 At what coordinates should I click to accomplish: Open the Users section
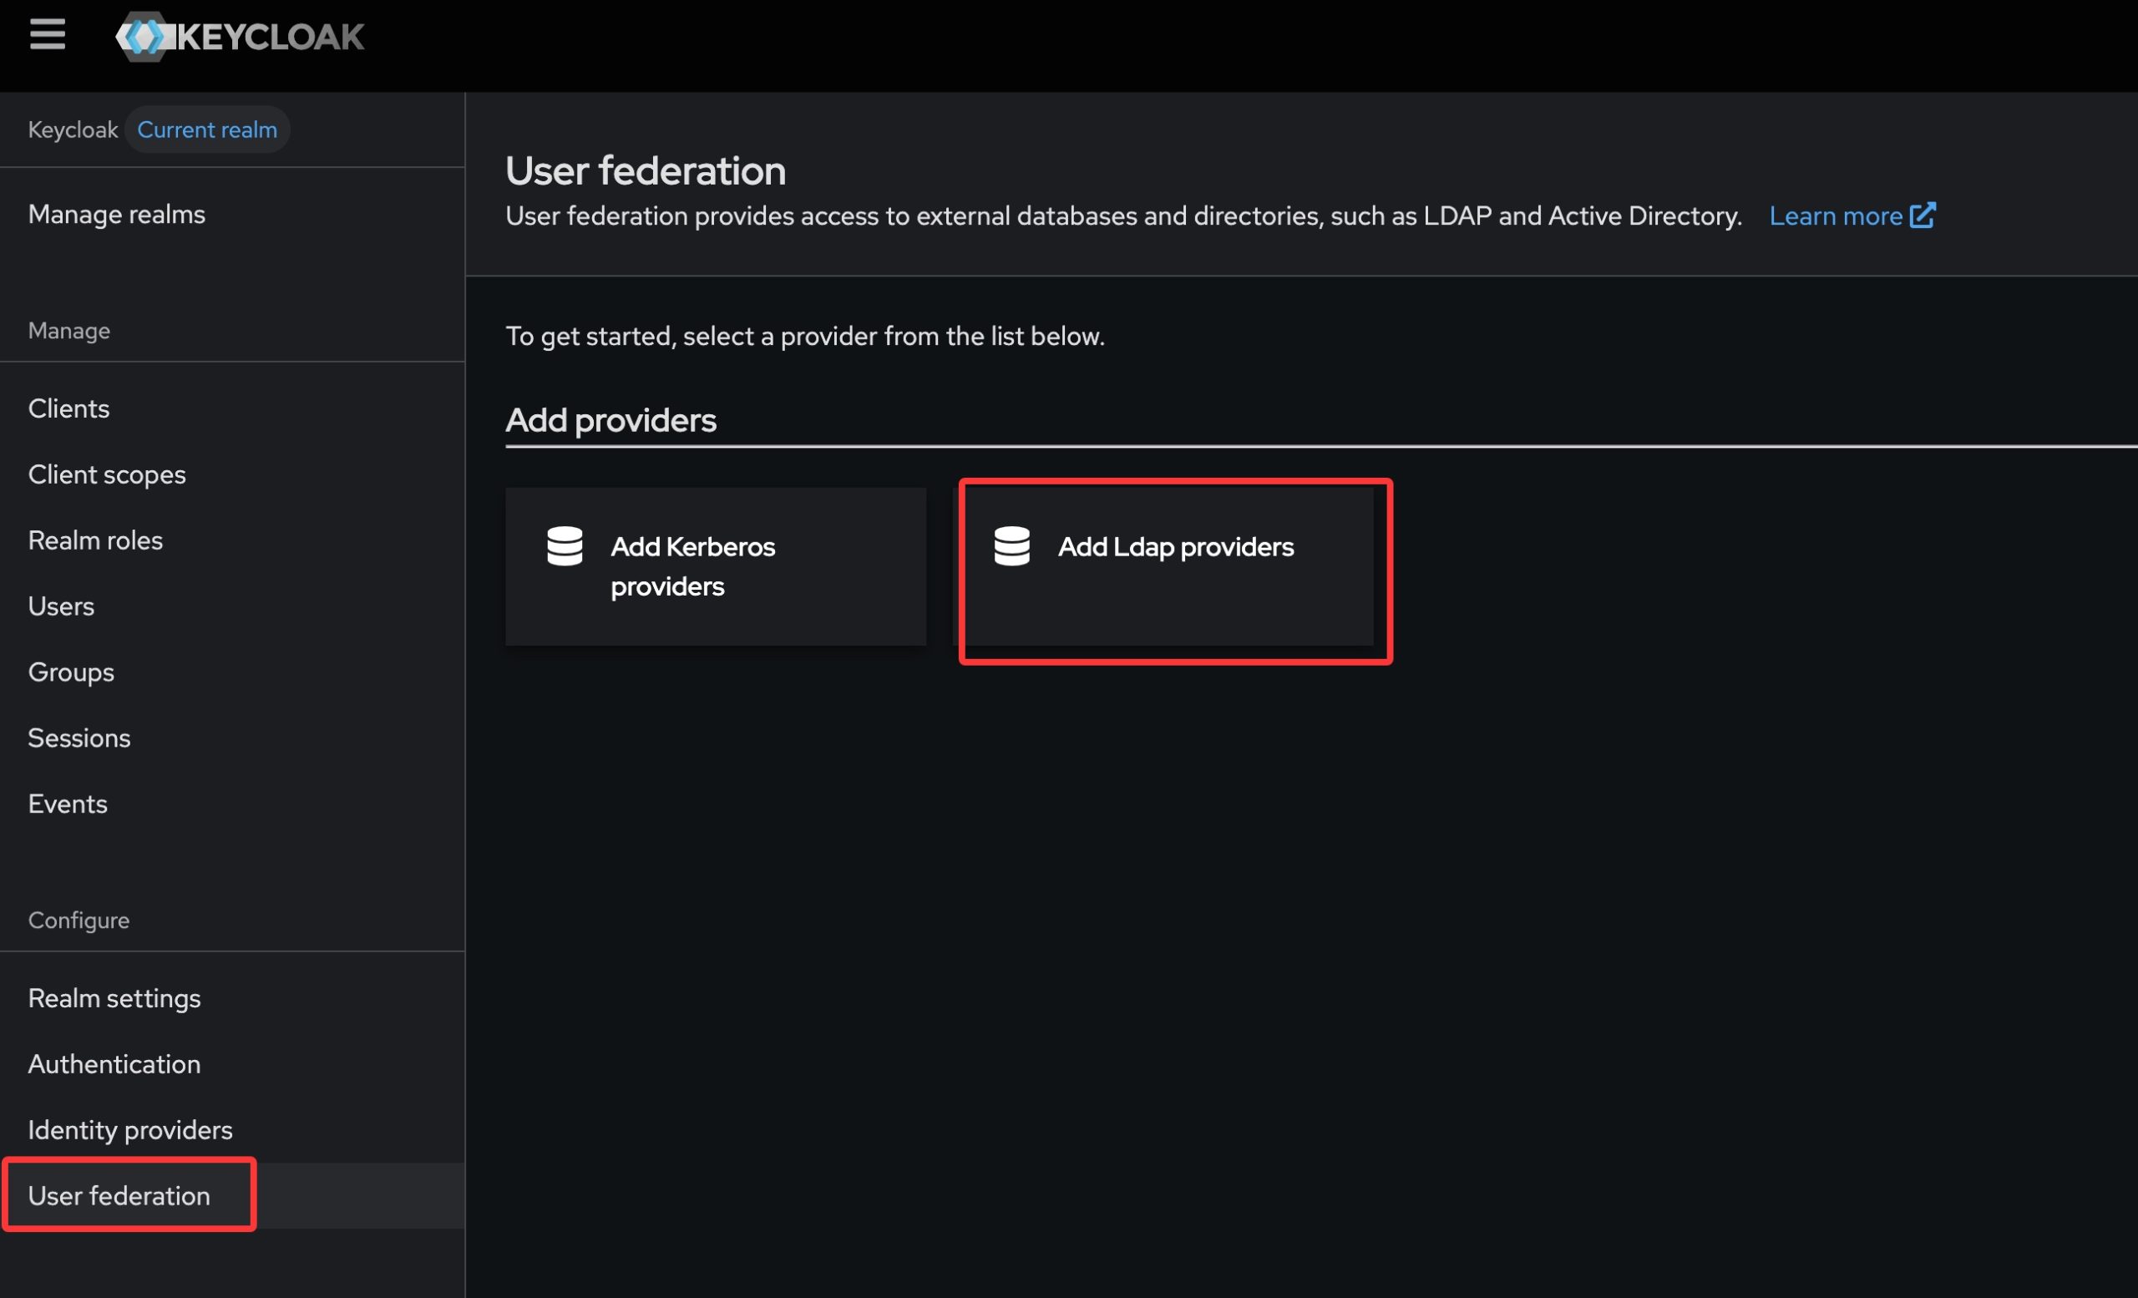[232, 606]
